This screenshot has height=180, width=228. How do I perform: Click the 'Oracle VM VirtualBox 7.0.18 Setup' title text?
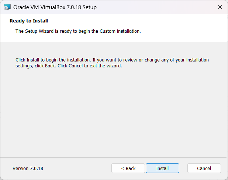[55, 7]
